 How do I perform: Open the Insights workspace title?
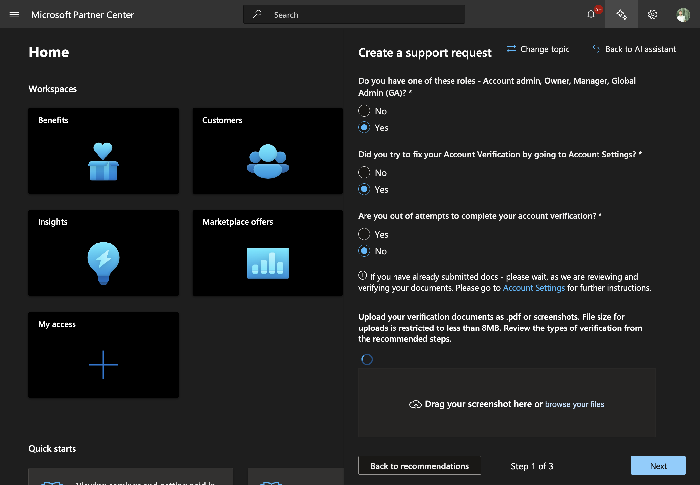click(53, 222)
